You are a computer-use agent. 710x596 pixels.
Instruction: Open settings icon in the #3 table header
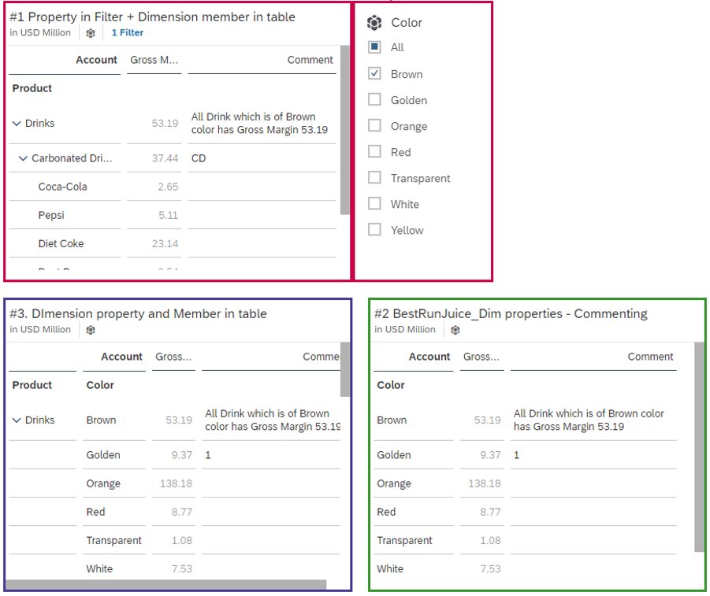(x=91, y=330)
